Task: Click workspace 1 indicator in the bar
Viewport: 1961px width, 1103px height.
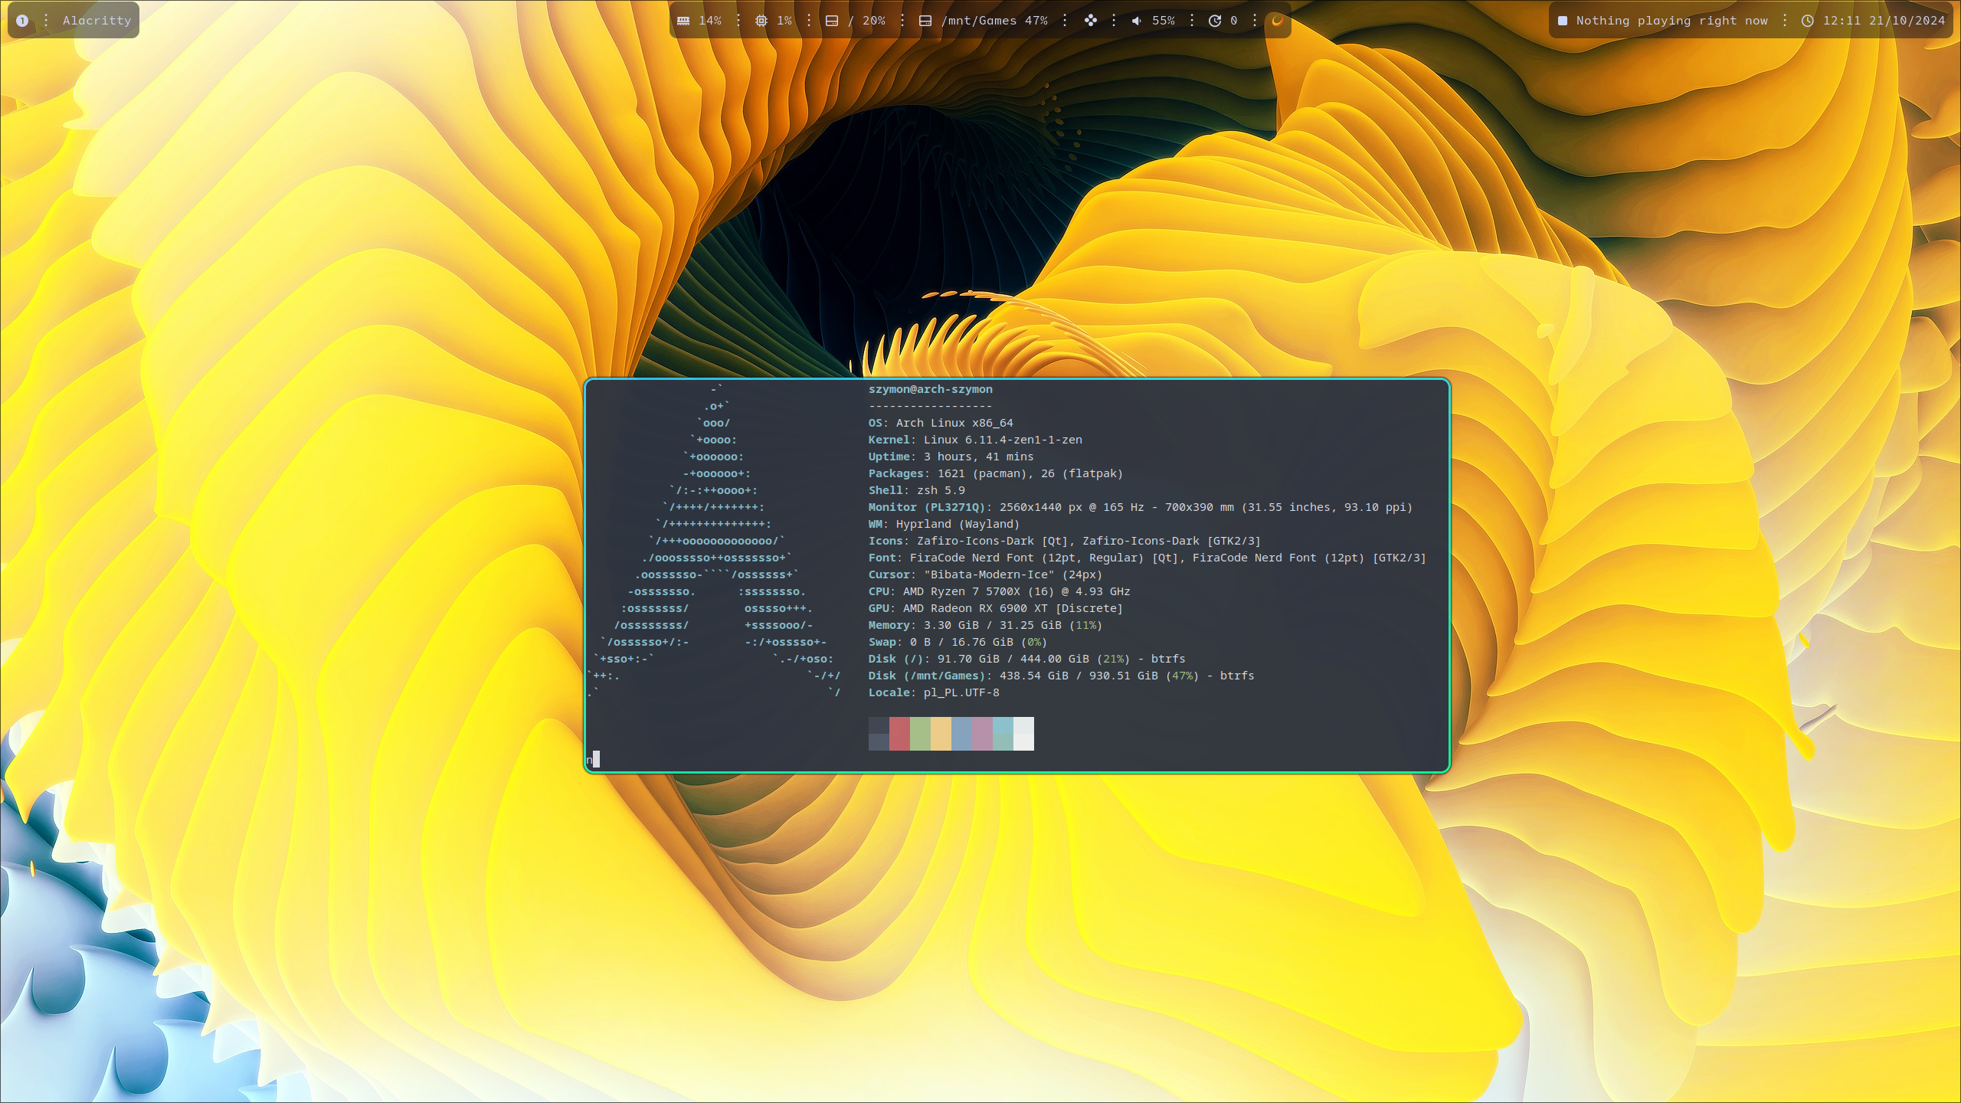Action: [x=22, y=21]
